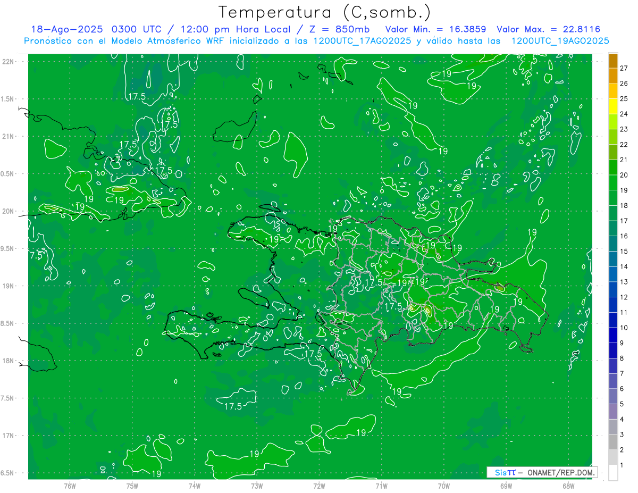The height and width of the screenshot is (493, 638).
Task: Click the blue legend swatch between 12 and 13
Action: pyautogui.click(x=613, y=289)
